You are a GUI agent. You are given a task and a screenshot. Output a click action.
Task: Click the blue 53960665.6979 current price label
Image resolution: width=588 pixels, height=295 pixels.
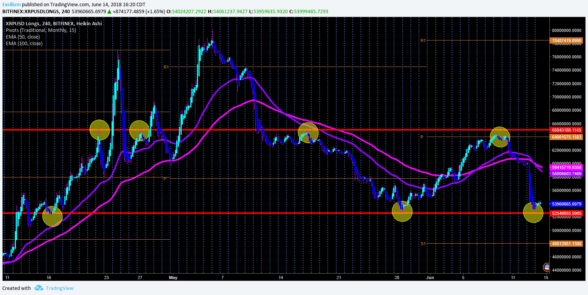coord(567,204)
